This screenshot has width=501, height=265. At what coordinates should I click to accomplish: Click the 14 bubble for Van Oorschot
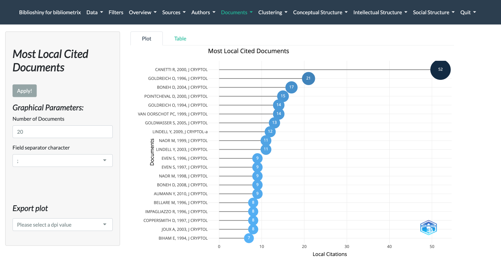(x=279, y=114)
